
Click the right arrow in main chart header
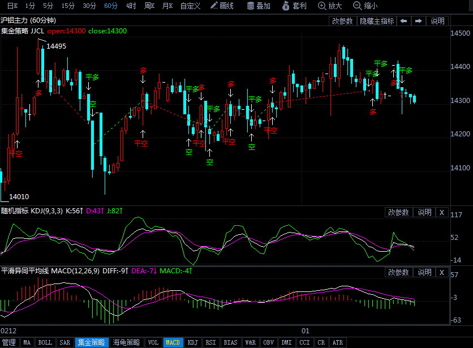pyautogui.click(x=419, y=21)
